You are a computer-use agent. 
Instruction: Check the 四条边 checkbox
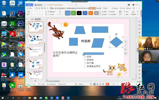(85, 60)
